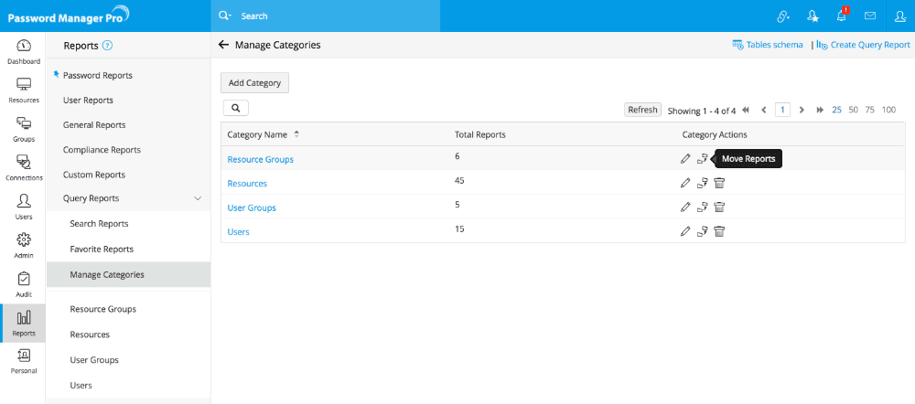
Task: Click the Add Category button
Action: tap(255, 82)
